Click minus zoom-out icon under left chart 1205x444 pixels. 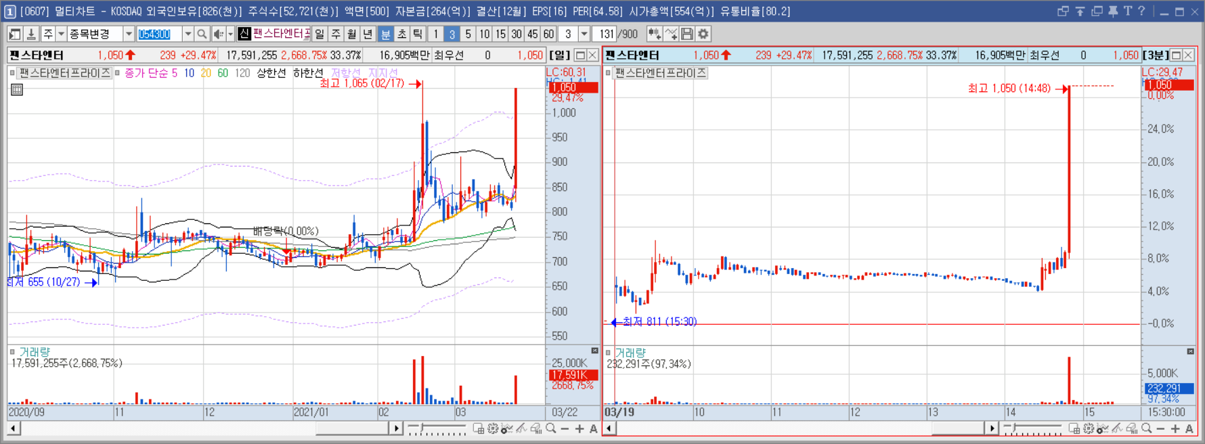[565, 428]
